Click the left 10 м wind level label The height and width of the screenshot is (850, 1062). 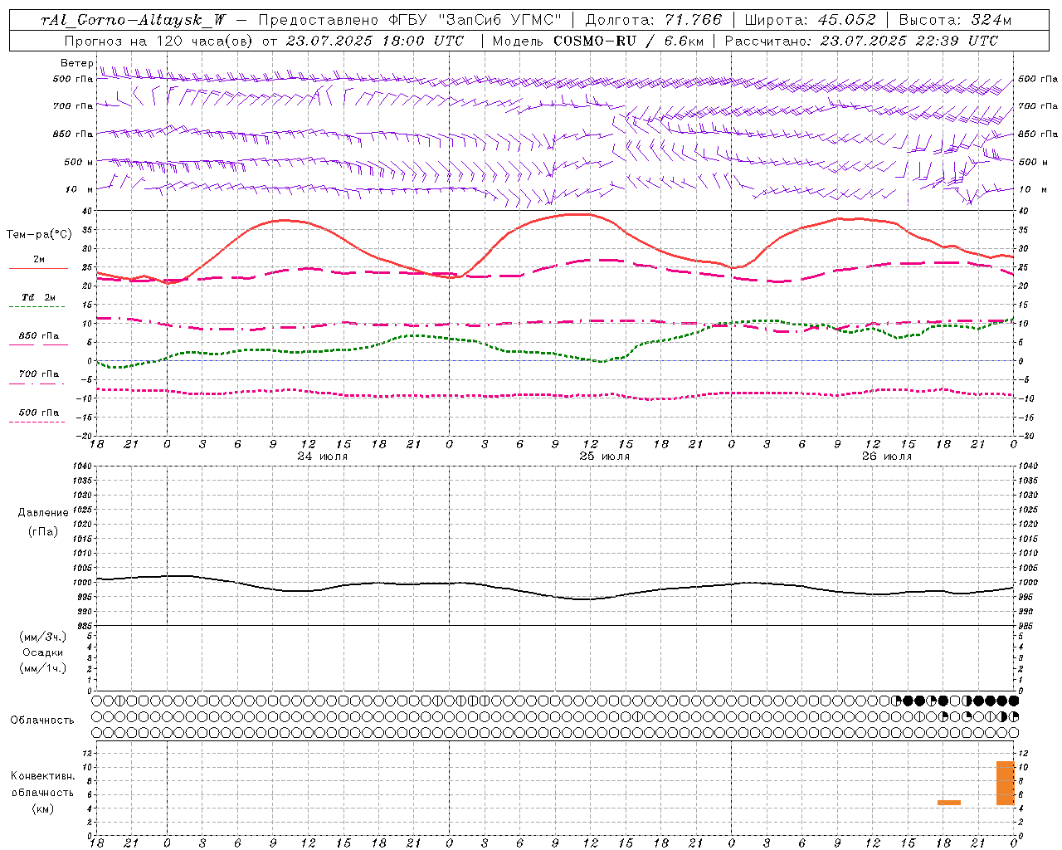coord(80,189)
